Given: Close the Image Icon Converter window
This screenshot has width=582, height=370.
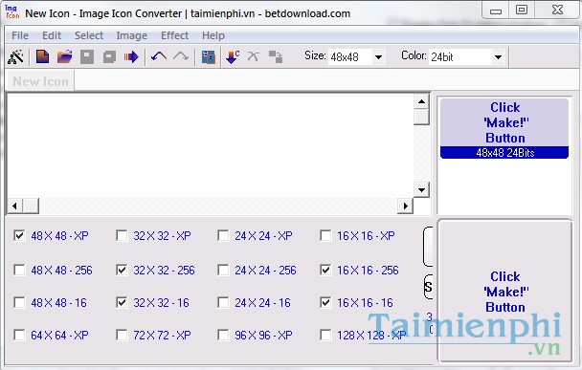Looking at the screenshot, I should (557, 10).
